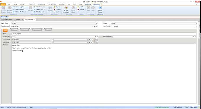Go to Registro Siguiente in the ribbon

[x=9, y=9]
